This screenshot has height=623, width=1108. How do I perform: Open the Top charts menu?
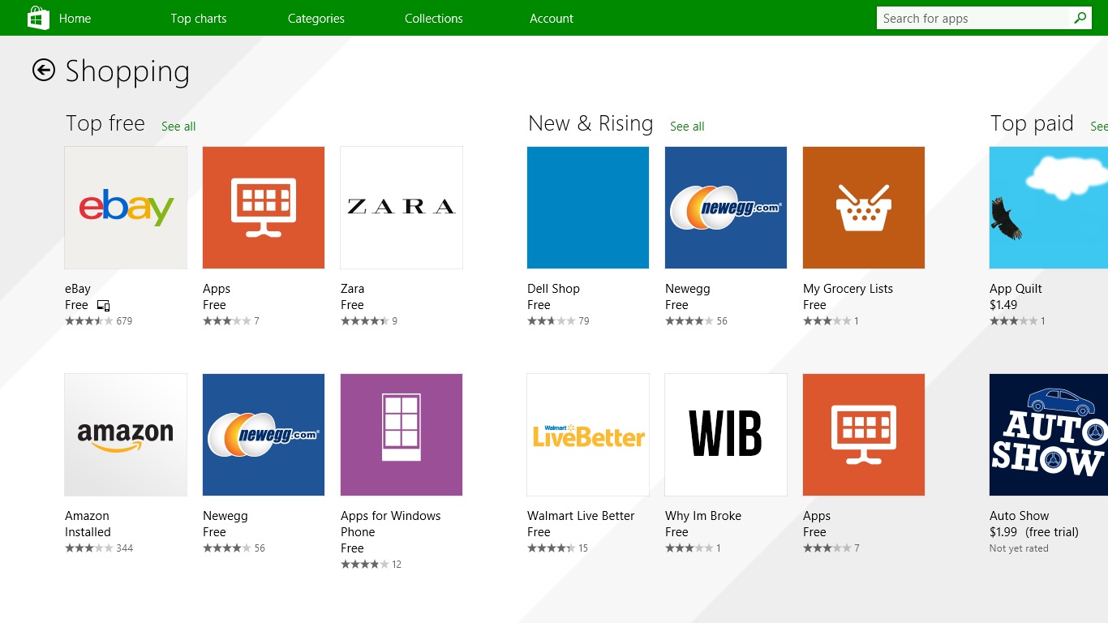199,18
